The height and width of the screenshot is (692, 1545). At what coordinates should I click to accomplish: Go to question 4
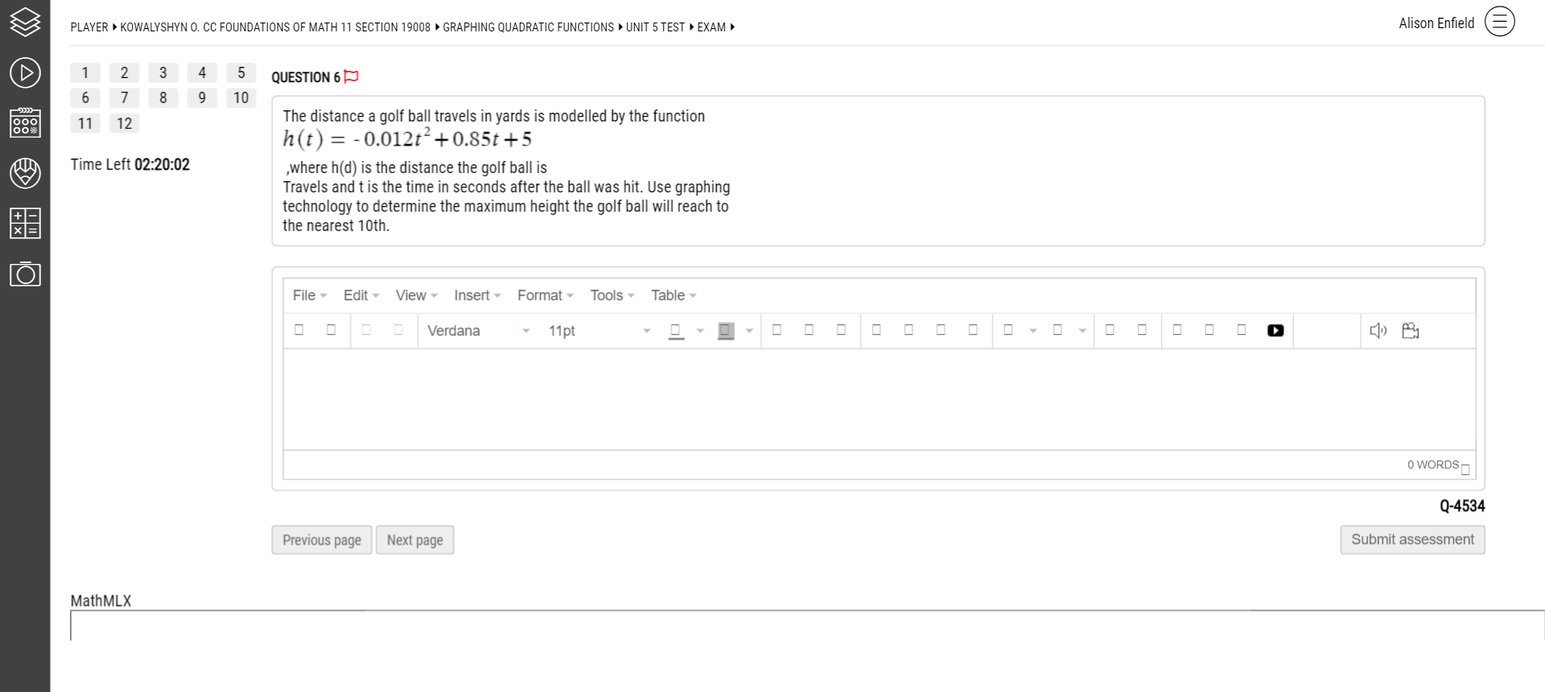(202, 72)
